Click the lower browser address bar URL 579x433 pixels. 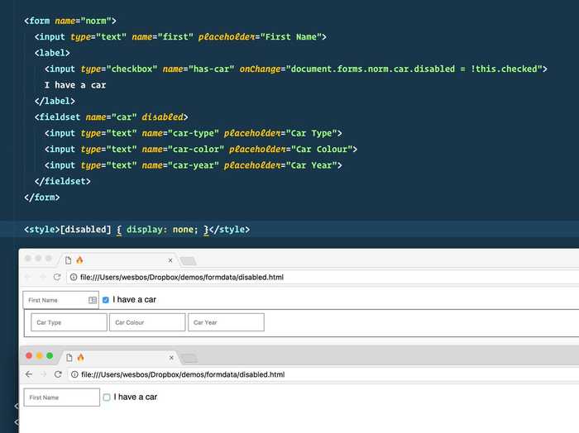pyautogui.click(x=183, y=374)
